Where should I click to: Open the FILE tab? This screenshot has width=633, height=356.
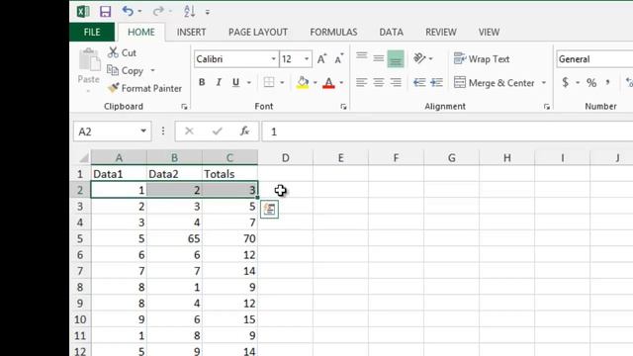click(x=92, y=33)
